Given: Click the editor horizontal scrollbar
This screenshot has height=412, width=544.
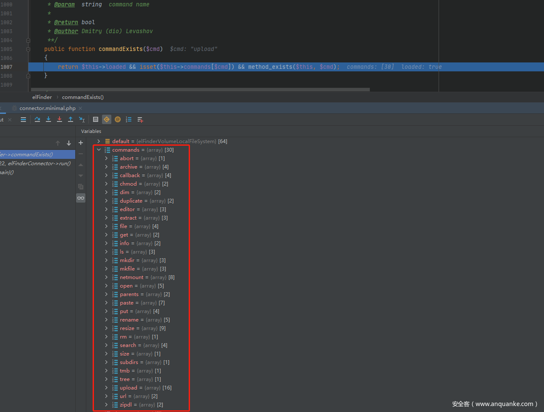Looking at the screenshot, I should click(200, 90).
